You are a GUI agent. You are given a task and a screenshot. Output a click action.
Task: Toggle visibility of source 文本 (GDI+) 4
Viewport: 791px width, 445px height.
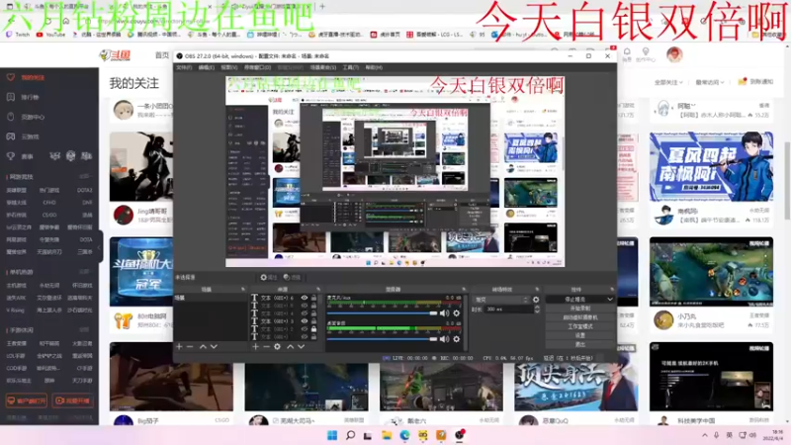click(x=305, y=313)
